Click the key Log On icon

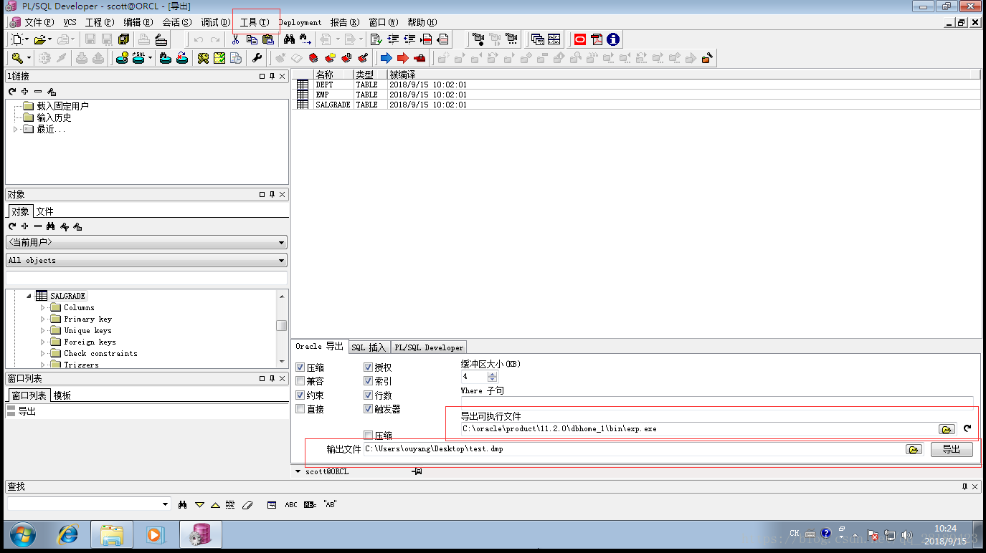[x=16, y=57]
